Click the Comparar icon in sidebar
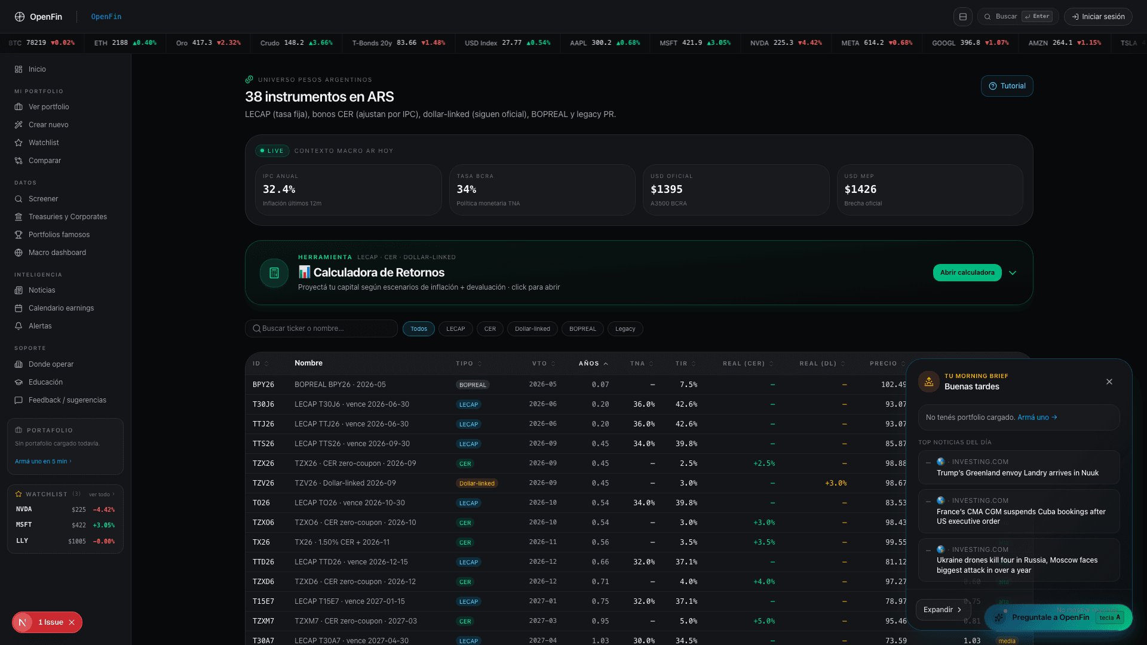This screenshot has height=645, width=1147. pyautogui.click(x=19, y=161)
